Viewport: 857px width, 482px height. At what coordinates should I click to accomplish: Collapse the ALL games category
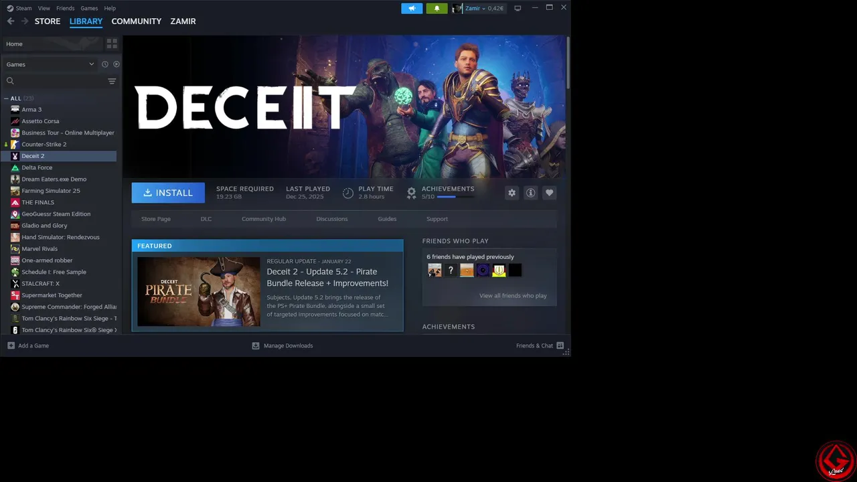click(6, 98)
